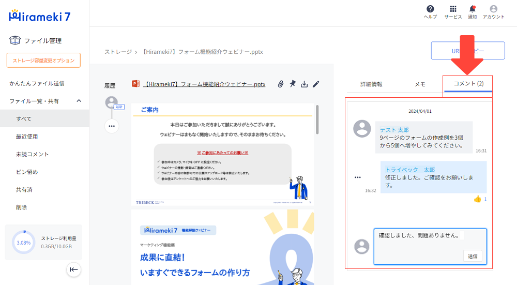Viewport: 517px width, 285px height.
Task: Click the PowerPoint file type icon
Action: [x=135, y=84]
